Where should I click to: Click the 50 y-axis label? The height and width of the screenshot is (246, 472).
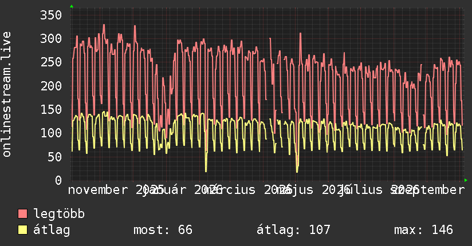pyautogui.click(x=54, y=156)
